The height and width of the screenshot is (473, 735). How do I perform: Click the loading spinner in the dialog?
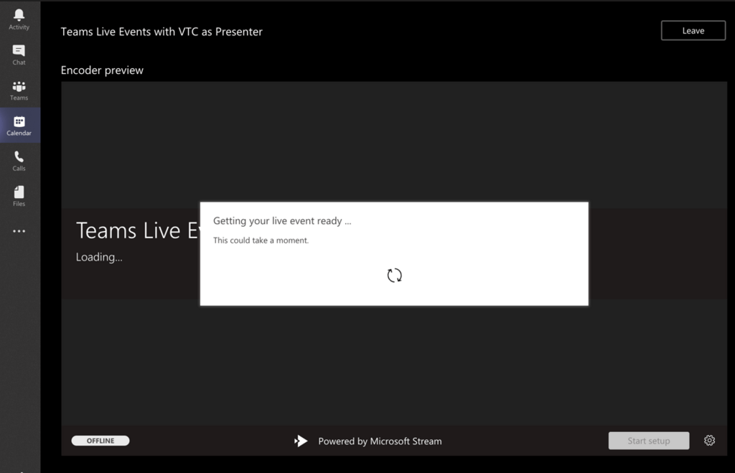393,275
